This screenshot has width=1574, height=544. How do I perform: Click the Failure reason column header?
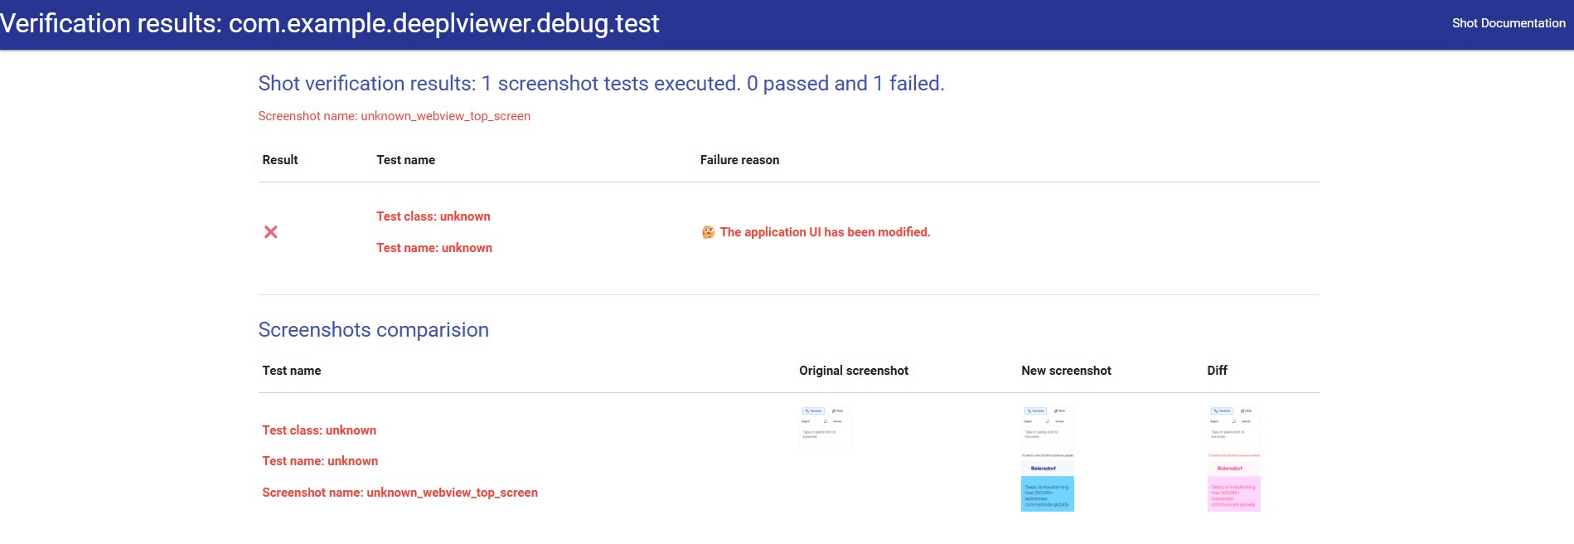739,160
